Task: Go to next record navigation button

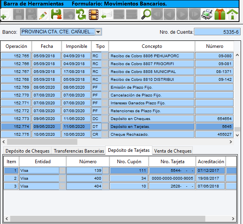Action: coord(182,15)
